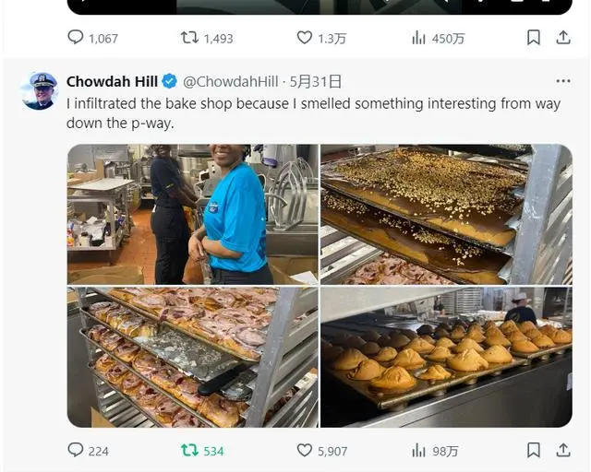The width and height of the screenshot is (591, 472).
Task: Like the Chowdah Hill post with 5,907 likes
Action: (x=305, y=451)
